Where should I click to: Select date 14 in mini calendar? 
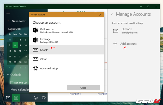pyautogui.click(x=10, y=51)
